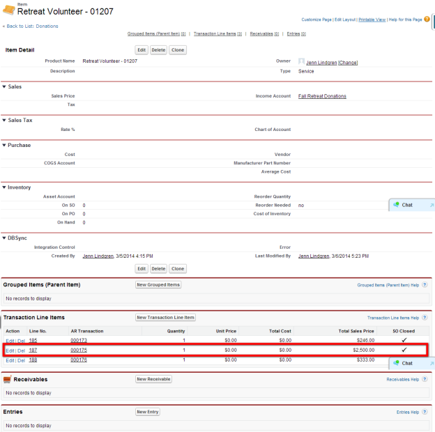
Task: Pop out the lower Chat widget arrow icon
Action: tap(431, 364)
